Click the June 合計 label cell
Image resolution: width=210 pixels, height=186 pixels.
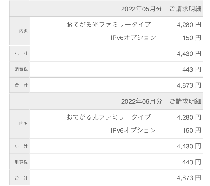19,178
